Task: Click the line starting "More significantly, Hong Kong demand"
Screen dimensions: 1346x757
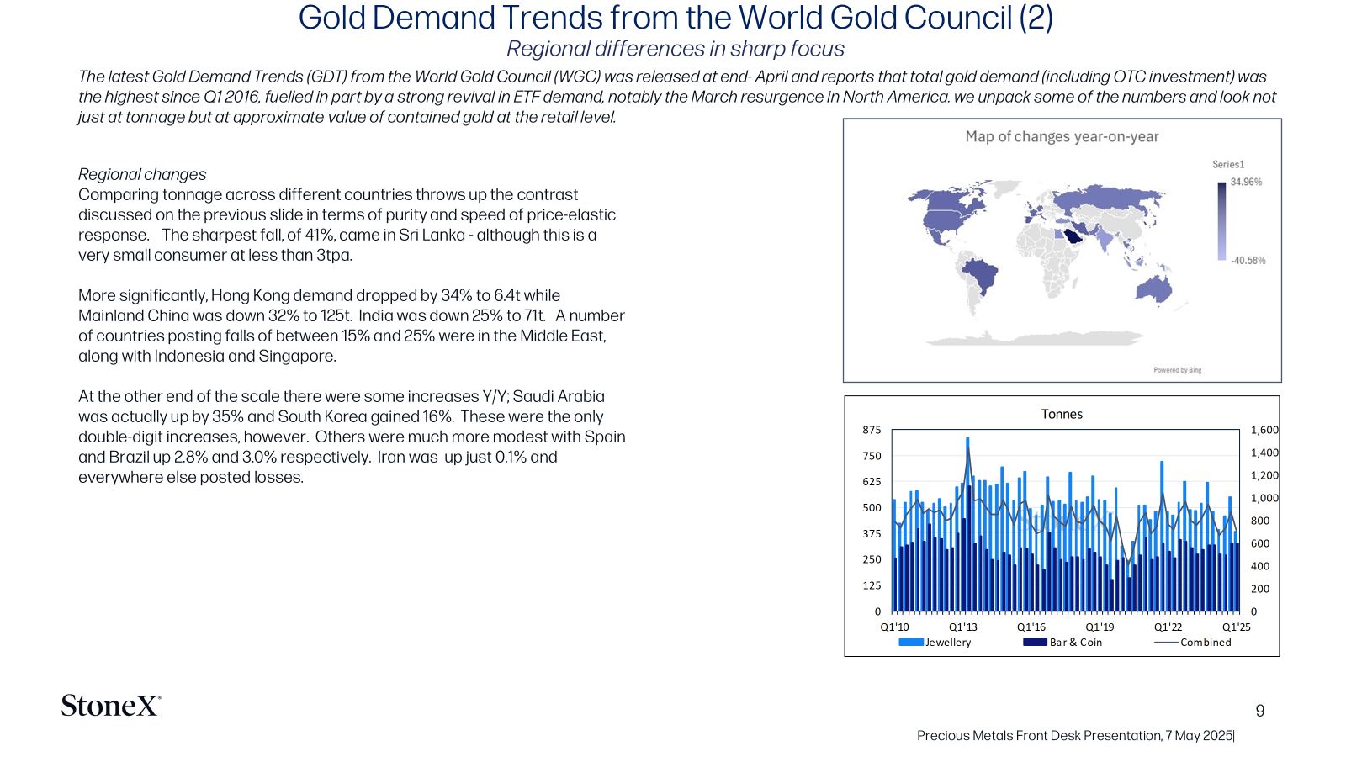Action: tap(319, 295)
